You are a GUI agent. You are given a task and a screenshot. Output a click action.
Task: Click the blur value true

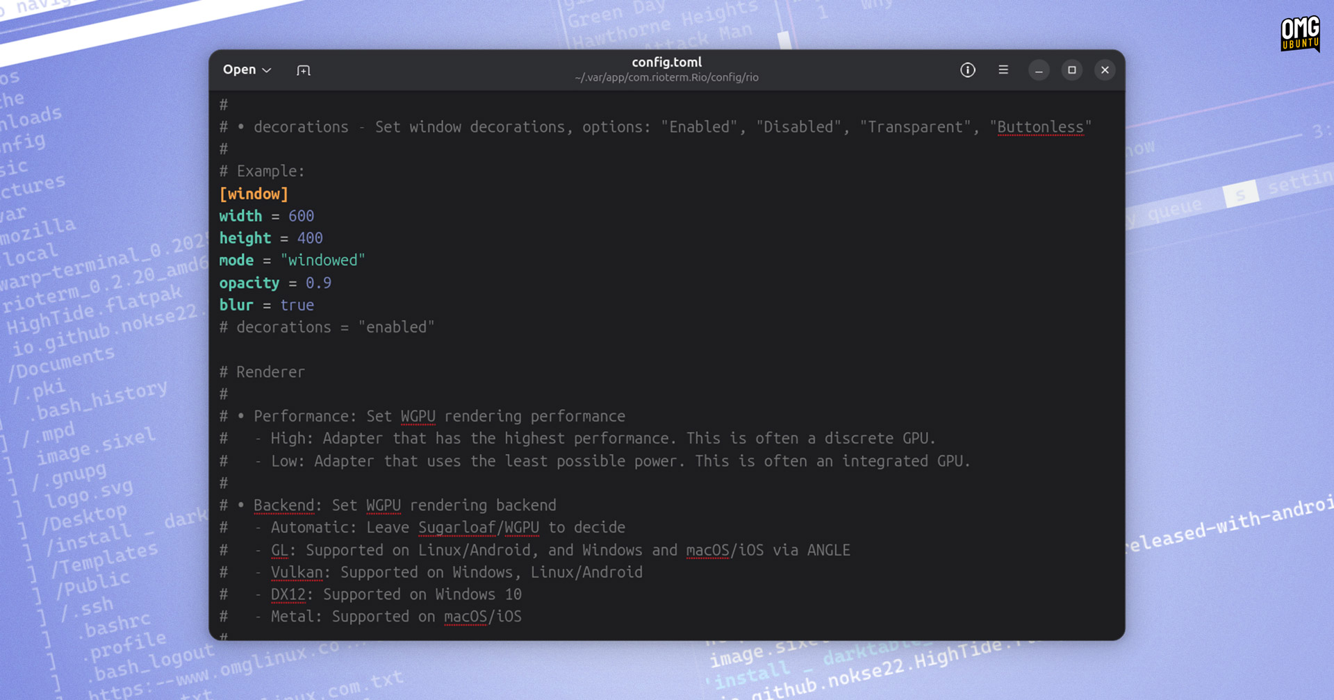tap(297, 305)
